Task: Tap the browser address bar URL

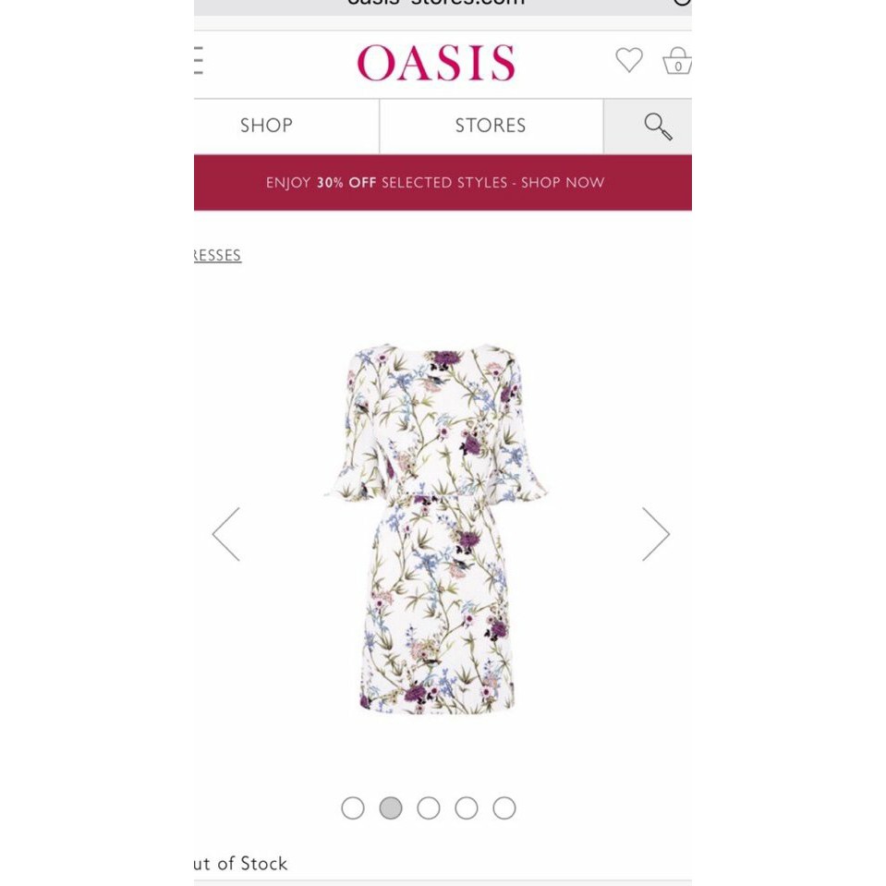Action: pos(436,3)
